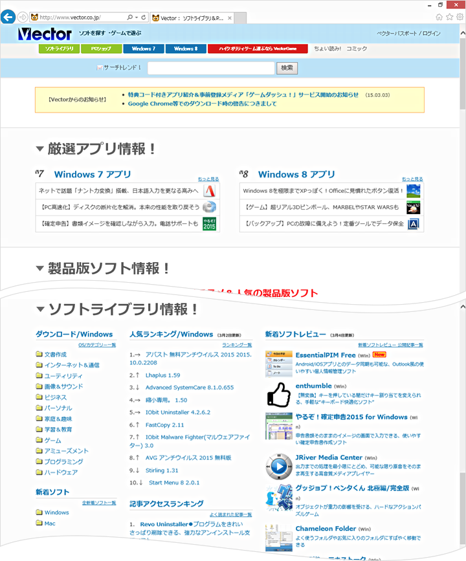466x561 pixels.
Task: Open the コミック link
Action: [x=357, y=49]
